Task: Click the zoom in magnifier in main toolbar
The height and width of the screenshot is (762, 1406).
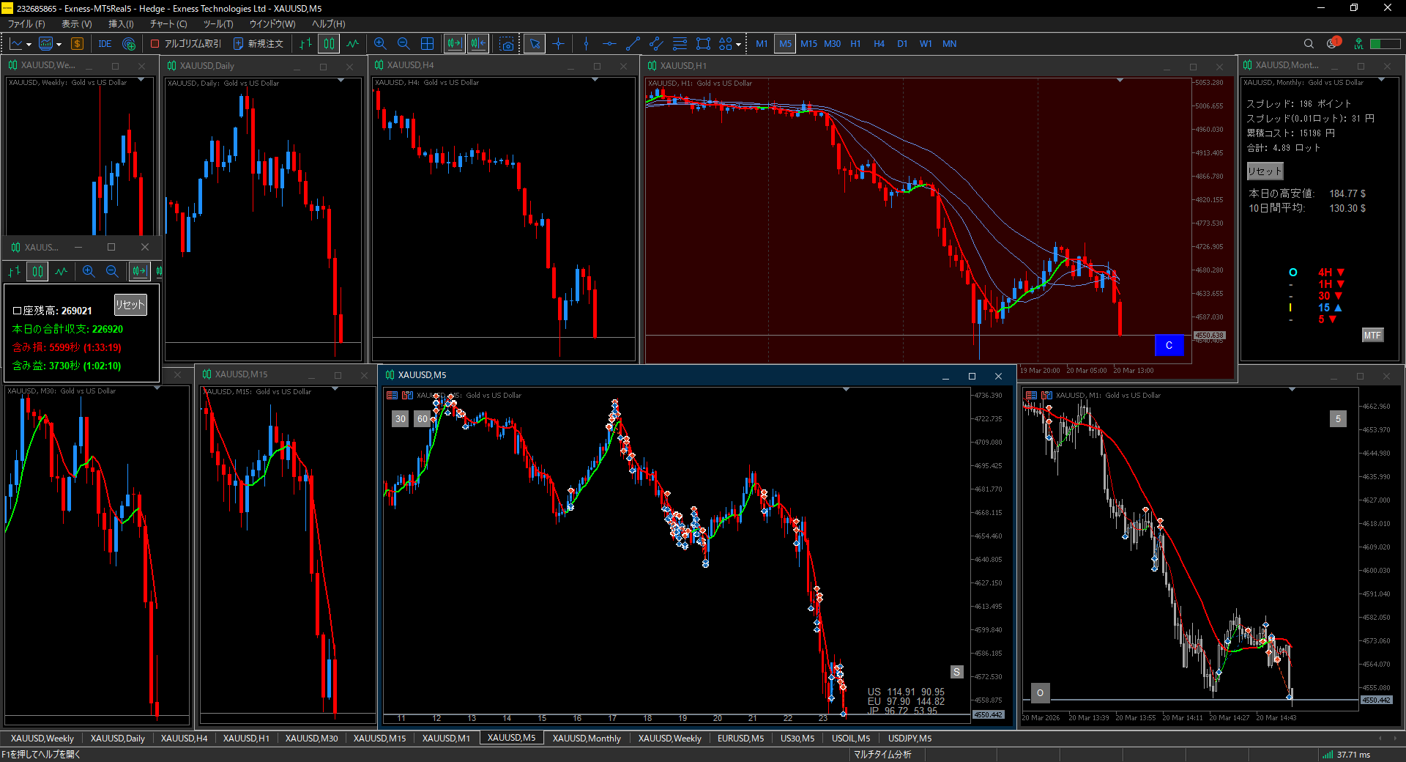Action: click(x=379, y=44)
